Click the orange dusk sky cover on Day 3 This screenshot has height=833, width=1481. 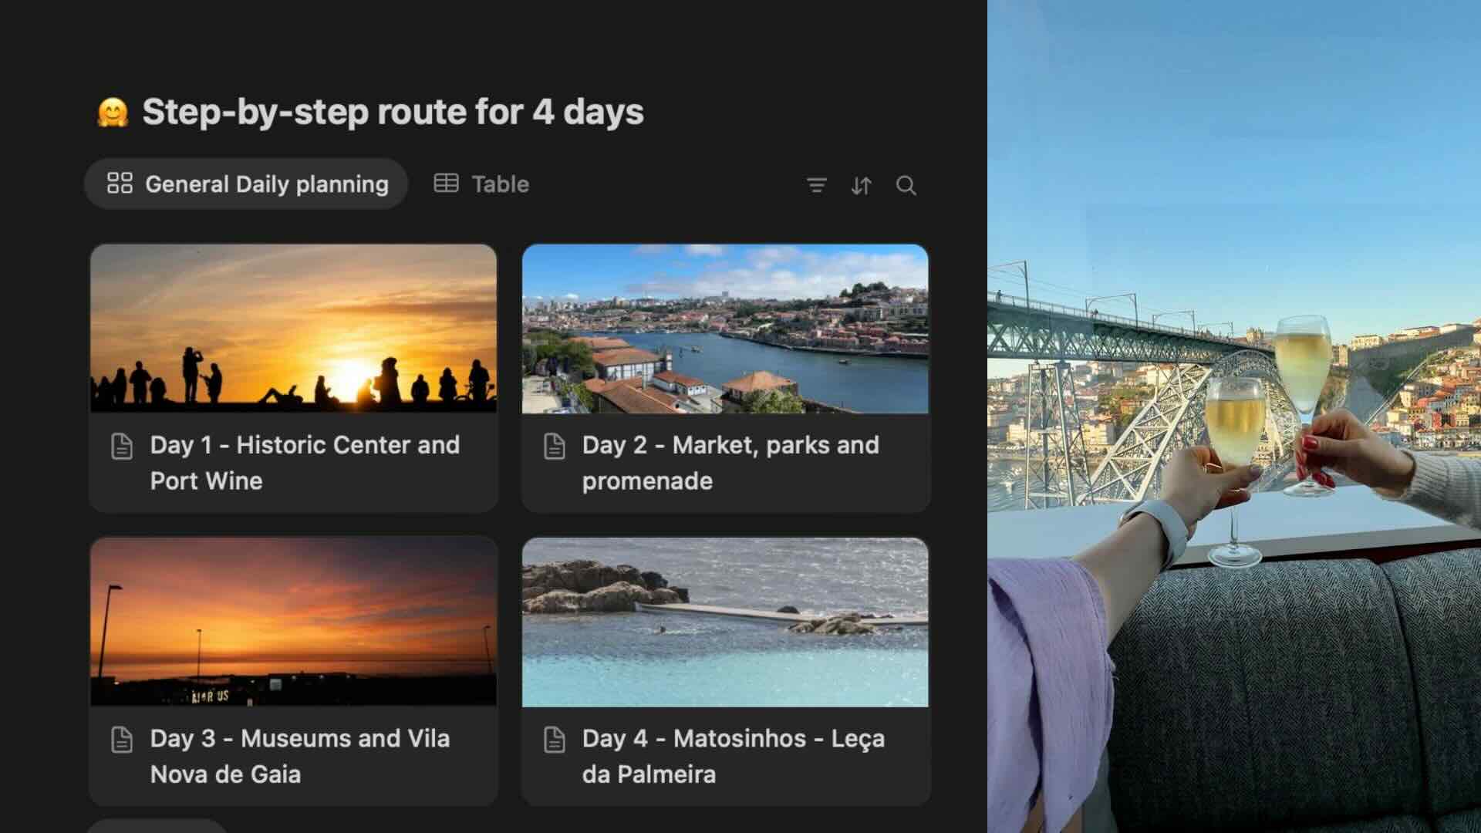pyautogui.click(x=293, y=621)
